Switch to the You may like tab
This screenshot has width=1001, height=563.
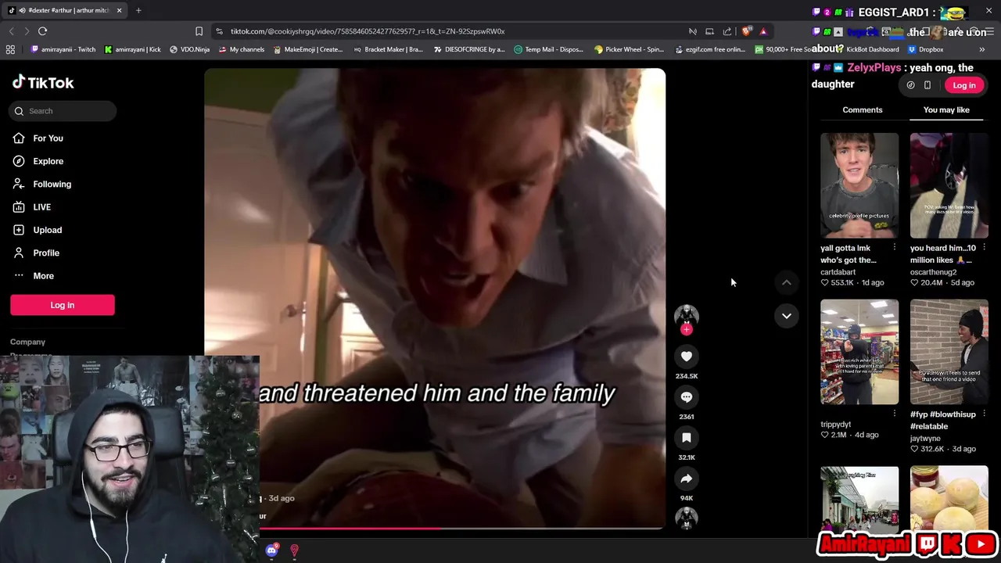[x=946, y=109]
